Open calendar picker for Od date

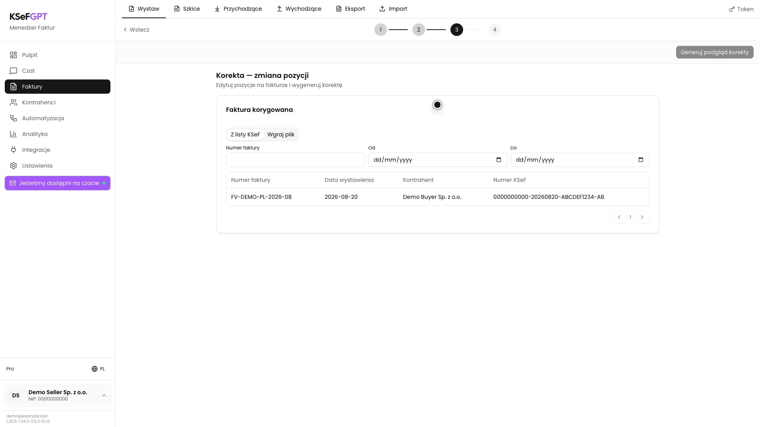pyautogui.click(x=499, y=160)
